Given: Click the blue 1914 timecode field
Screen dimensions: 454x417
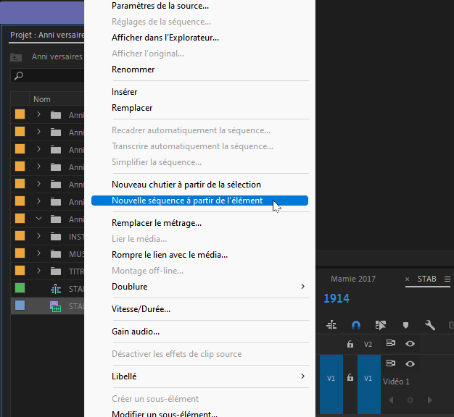Looking at the screenshot, I should coord(337,298).
